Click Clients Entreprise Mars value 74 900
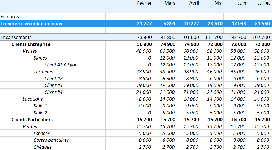 pos(168,44)
